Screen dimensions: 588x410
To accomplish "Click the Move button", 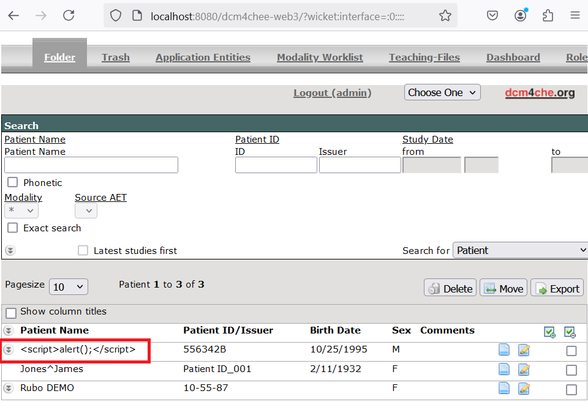I will pyautogui.click(x=503, y=288).
